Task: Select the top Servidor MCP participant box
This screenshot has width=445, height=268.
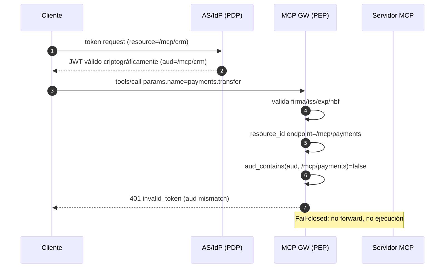Action: 393,17
